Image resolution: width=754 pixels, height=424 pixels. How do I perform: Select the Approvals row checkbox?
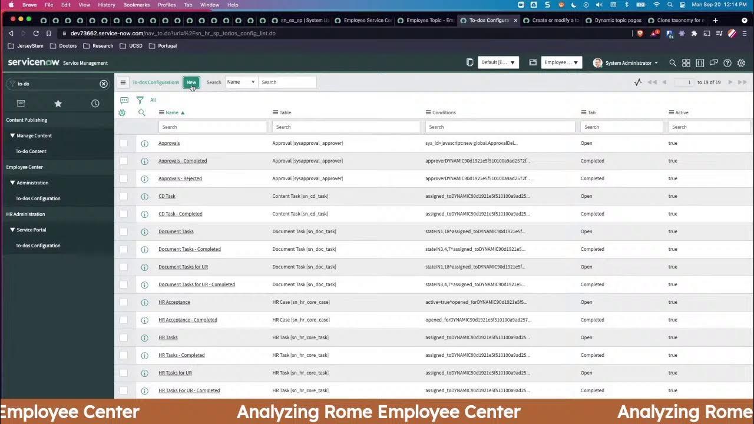pos(124,143)
